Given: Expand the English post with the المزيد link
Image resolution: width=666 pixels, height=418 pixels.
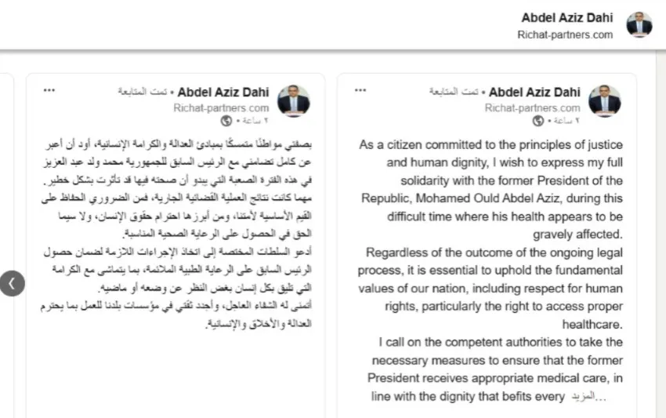Looking at the screenshot, I should point(588,397).
